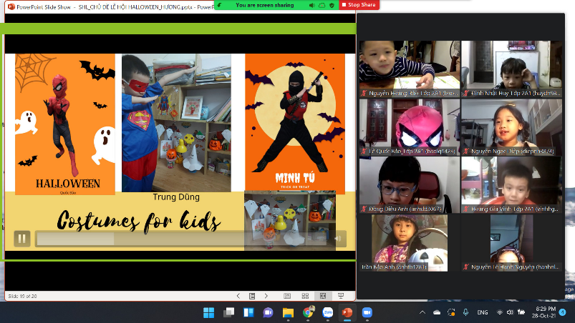Start Slide Show view from status bar
Viewport: 575px width, 323px height.
click(342, 296)
